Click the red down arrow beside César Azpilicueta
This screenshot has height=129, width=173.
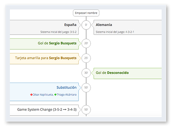point(31,95)
